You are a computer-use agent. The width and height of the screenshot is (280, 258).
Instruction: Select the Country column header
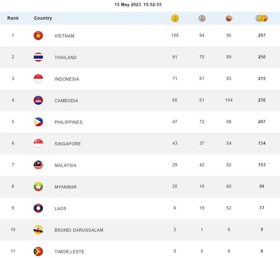(x=43, y=18)
